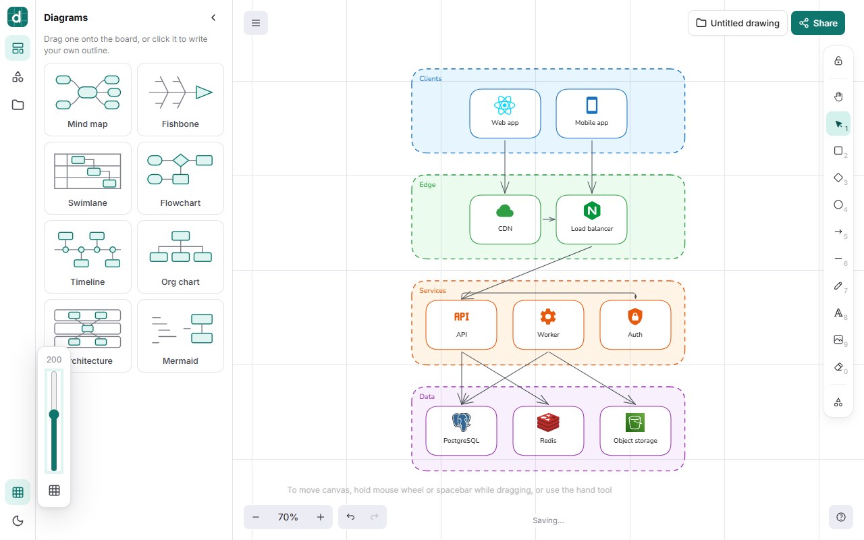Insert the Mind map diagram template
This screenshot has width=864, height=540.
pos(88,100)
